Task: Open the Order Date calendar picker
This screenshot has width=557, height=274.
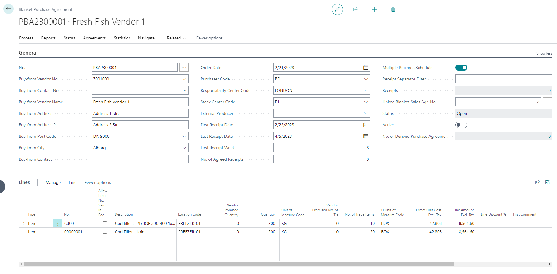Action: point(365,68)
